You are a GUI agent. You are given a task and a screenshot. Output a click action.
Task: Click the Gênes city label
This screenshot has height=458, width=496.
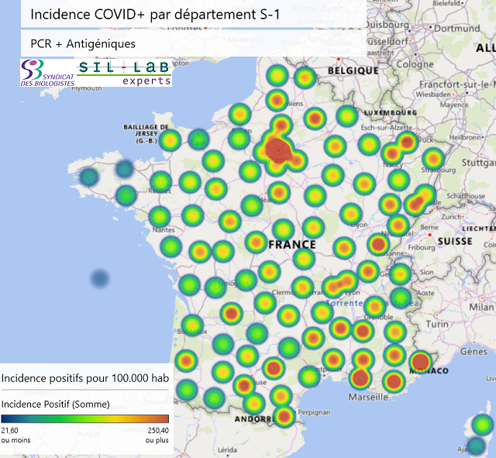(474, 351)
